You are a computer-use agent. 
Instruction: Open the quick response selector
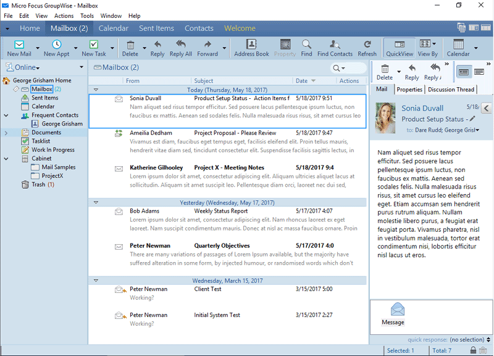(x=470, y=339)
